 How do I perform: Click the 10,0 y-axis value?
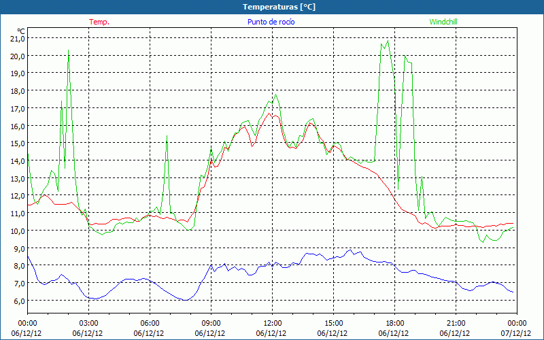(18, 231)
